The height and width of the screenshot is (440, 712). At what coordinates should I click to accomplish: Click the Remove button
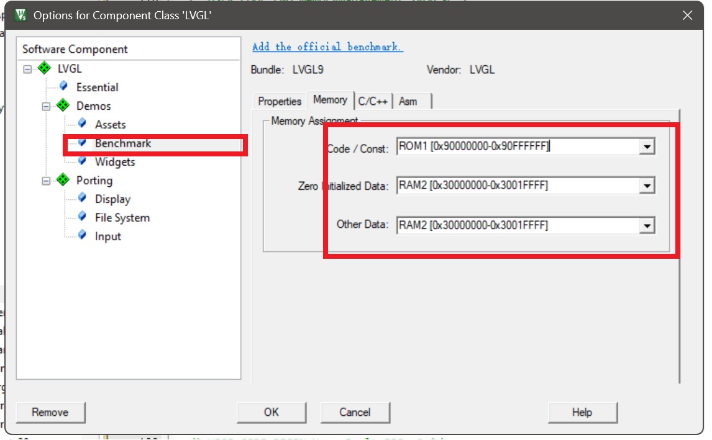pyautogui.click(x=50, y=412)
